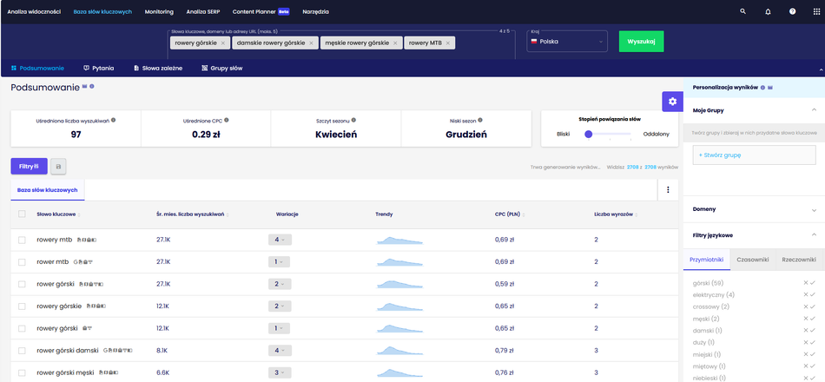Open the help question mark icon
The width and height of the screenshot is (825, 382).
[792, 12]
